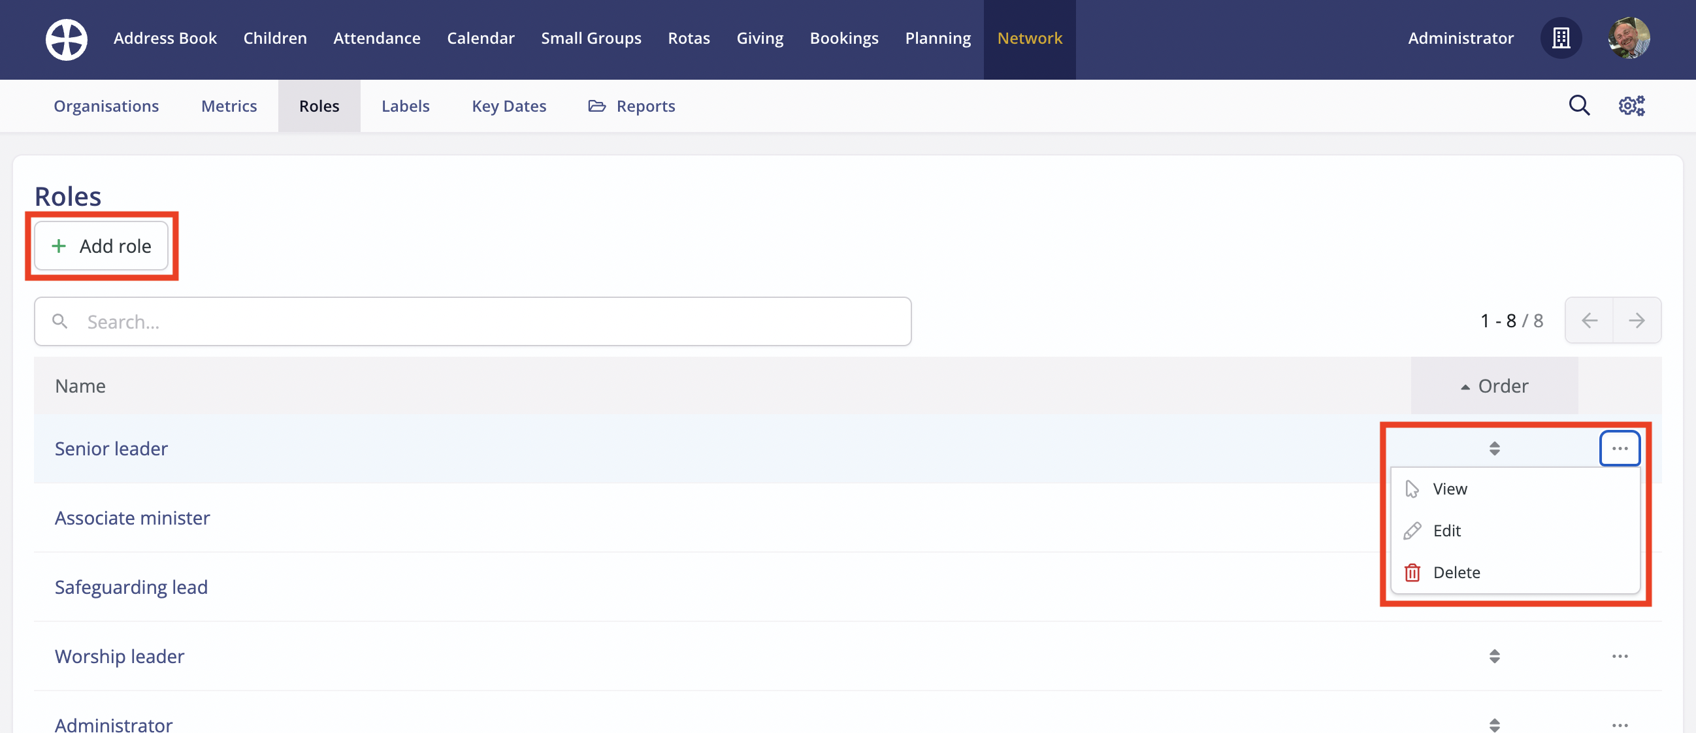The width and height of the screenshot is (1696, 733).
Task: Open Worship leader three-dot actions menu
Action: point(1620,656)
